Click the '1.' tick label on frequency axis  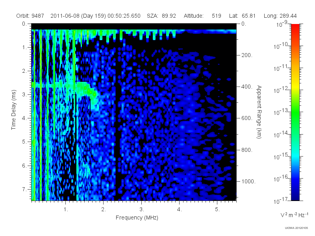pos(66,210)
